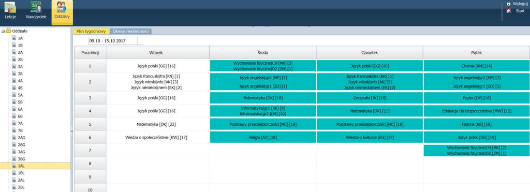Click the Pora lekcji column header
This screenshot has height=192, width=530.
click(90, 53)
